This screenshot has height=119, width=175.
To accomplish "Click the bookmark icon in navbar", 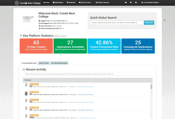I will (131, 2).
